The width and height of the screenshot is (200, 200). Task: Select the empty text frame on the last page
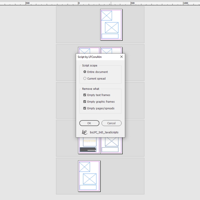coord(88,187)
